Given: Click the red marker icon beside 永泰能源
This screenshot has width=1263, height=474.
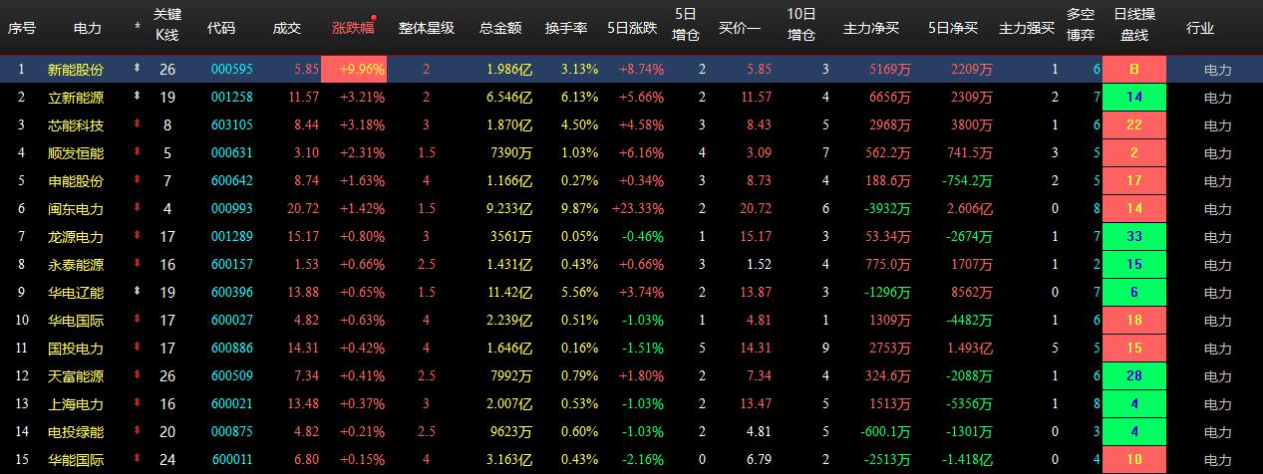Looking at the screenshot, I should [137, 265].
